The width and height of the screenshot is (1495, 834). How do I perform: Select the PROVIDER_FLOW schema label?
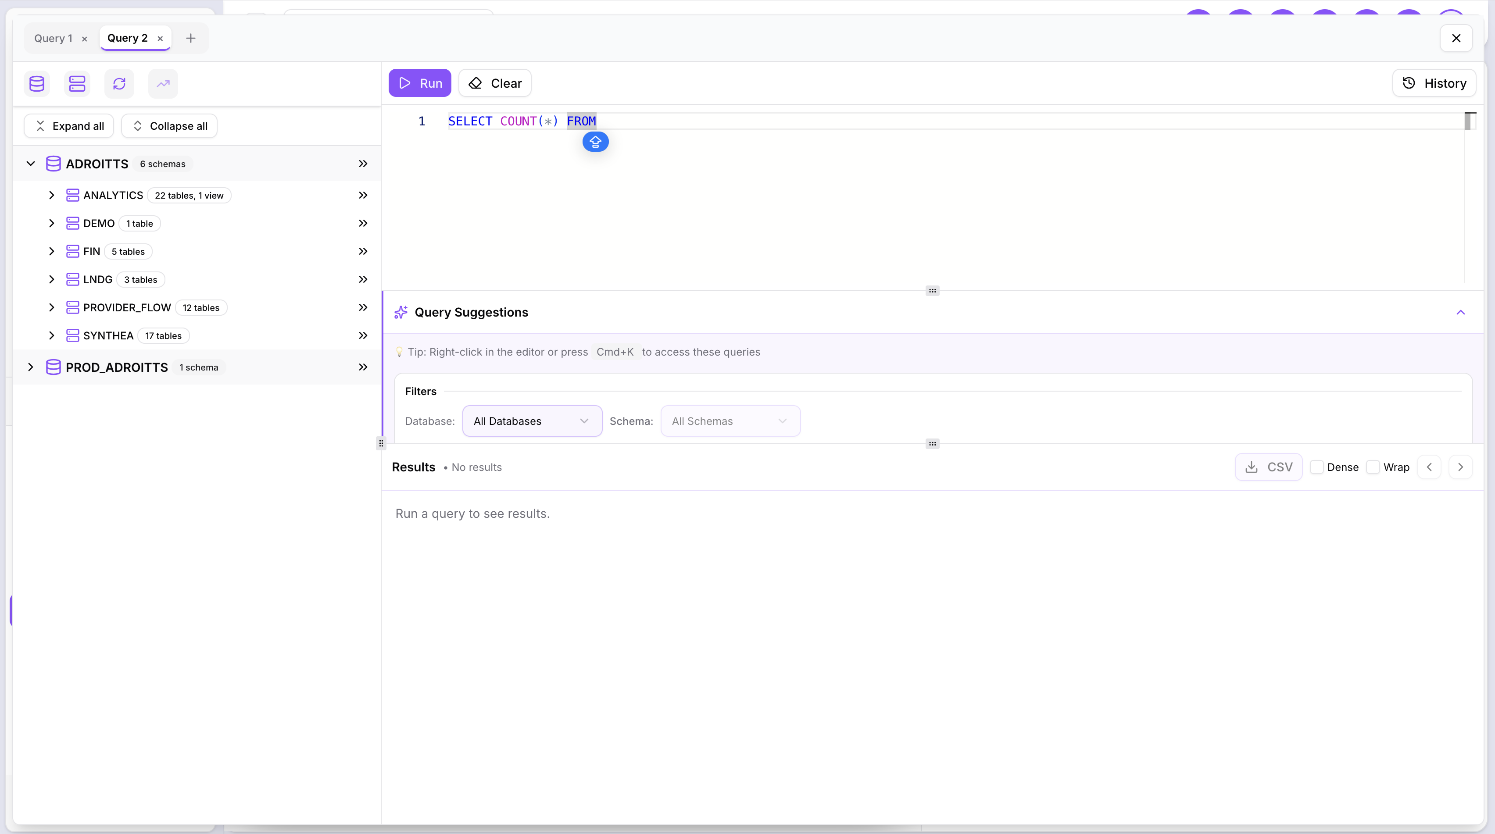(127, 307)
